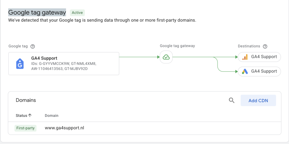This screenshot has height=144, width=289.
Task: Click the Destinations label
Action: click(x=249, y=46)
